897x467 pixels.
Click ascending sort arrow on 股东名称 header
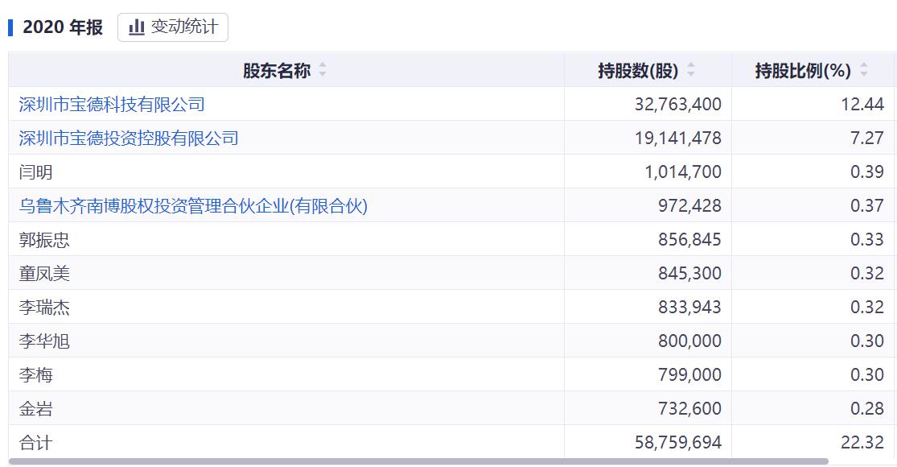323,65
